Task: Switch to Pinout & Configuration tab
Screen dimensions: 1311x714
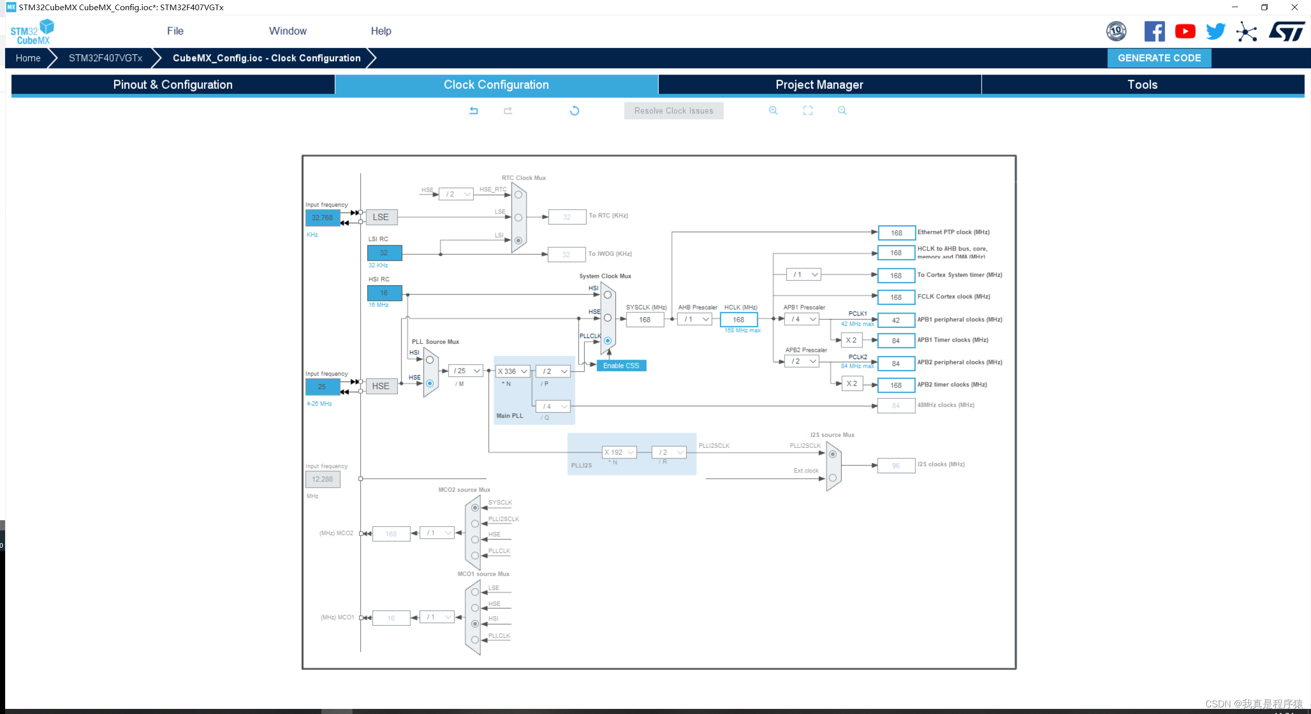Action: pyautogui.click(x=173, y=85)
